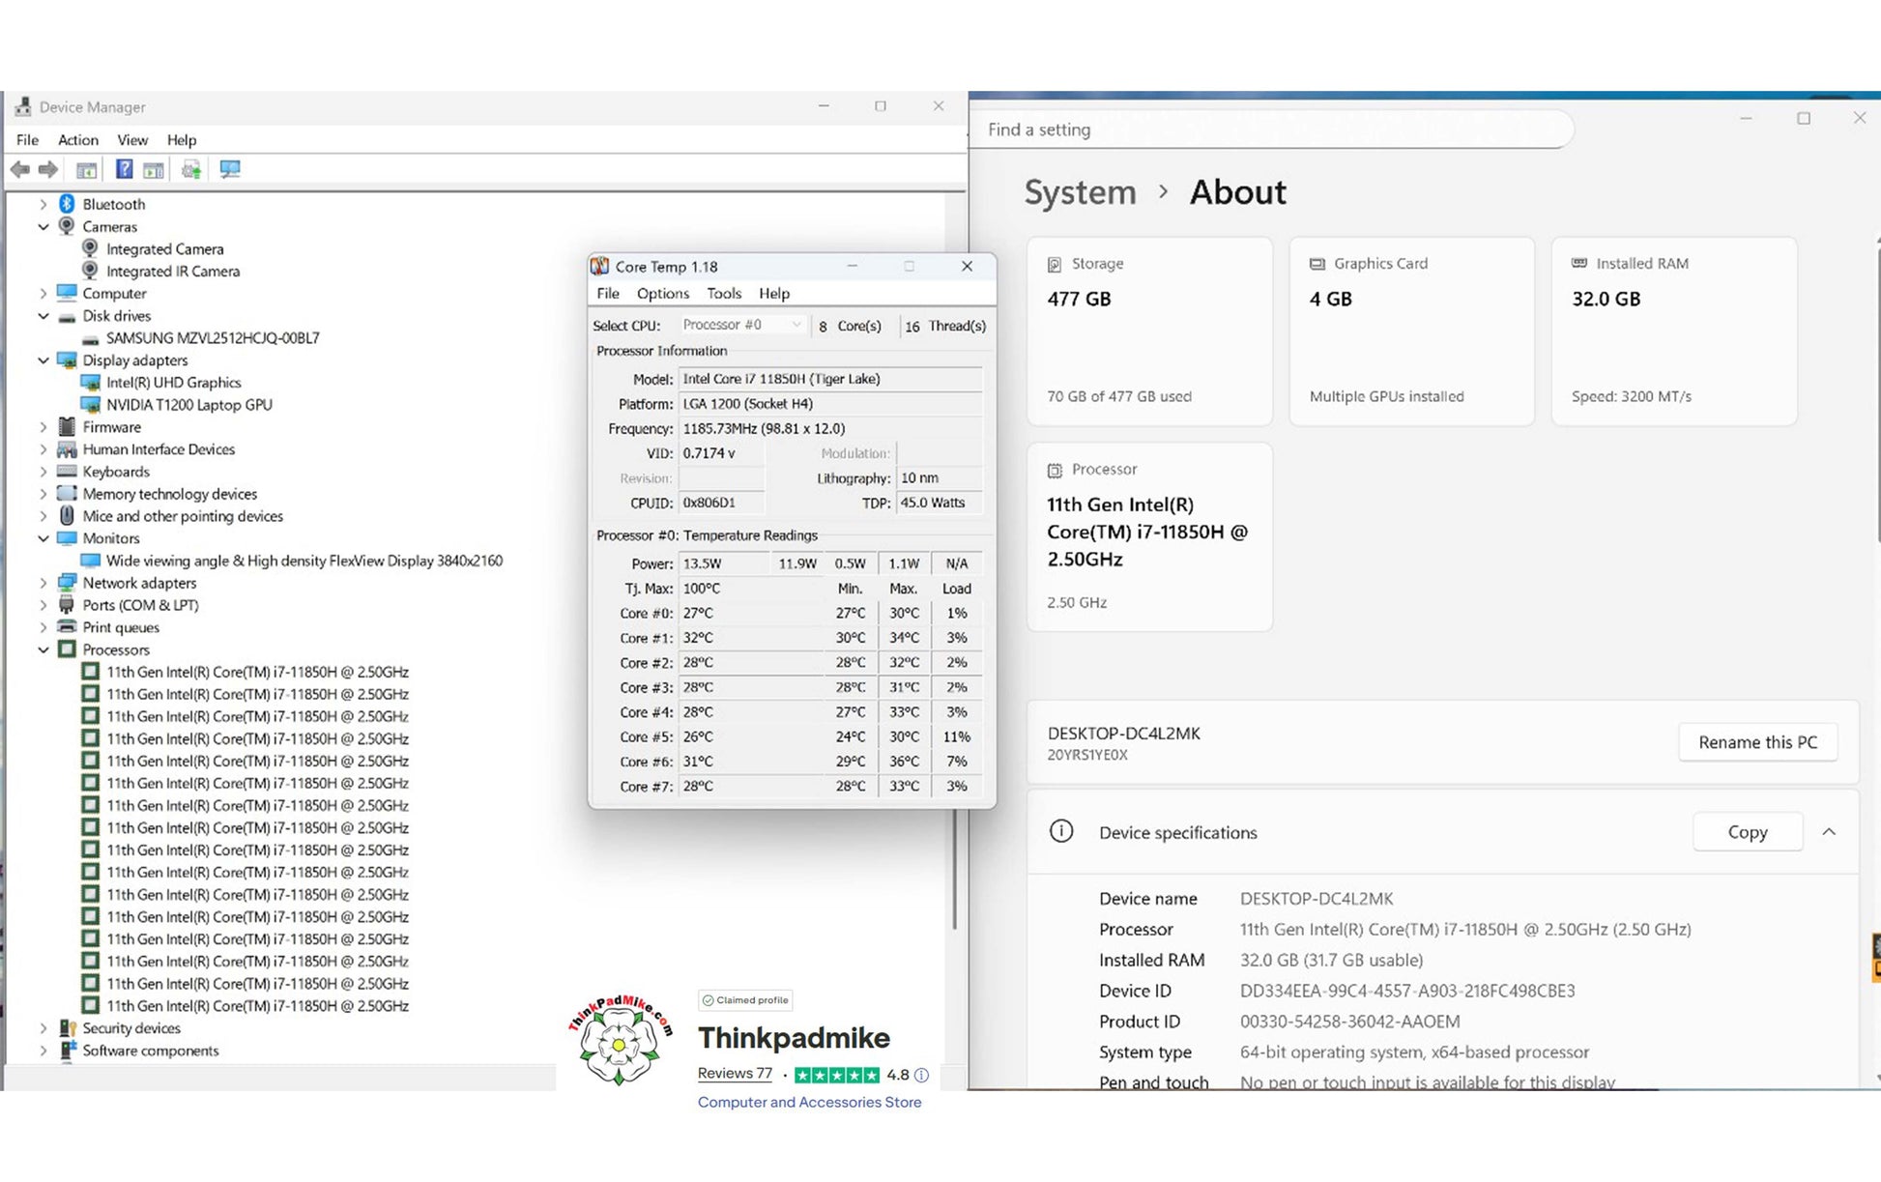1881x1182 pixels.
Task: Click the Back arrow in Device Manager
Action: [x=19, y=170]
